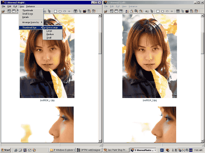Screen dimensions: 205x153
Task: Click the tree structure icon in Right window
Action: (x=49, y=11)
